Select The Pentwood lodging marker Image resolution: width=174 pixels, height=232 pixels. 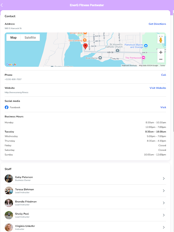pos(143,58)
